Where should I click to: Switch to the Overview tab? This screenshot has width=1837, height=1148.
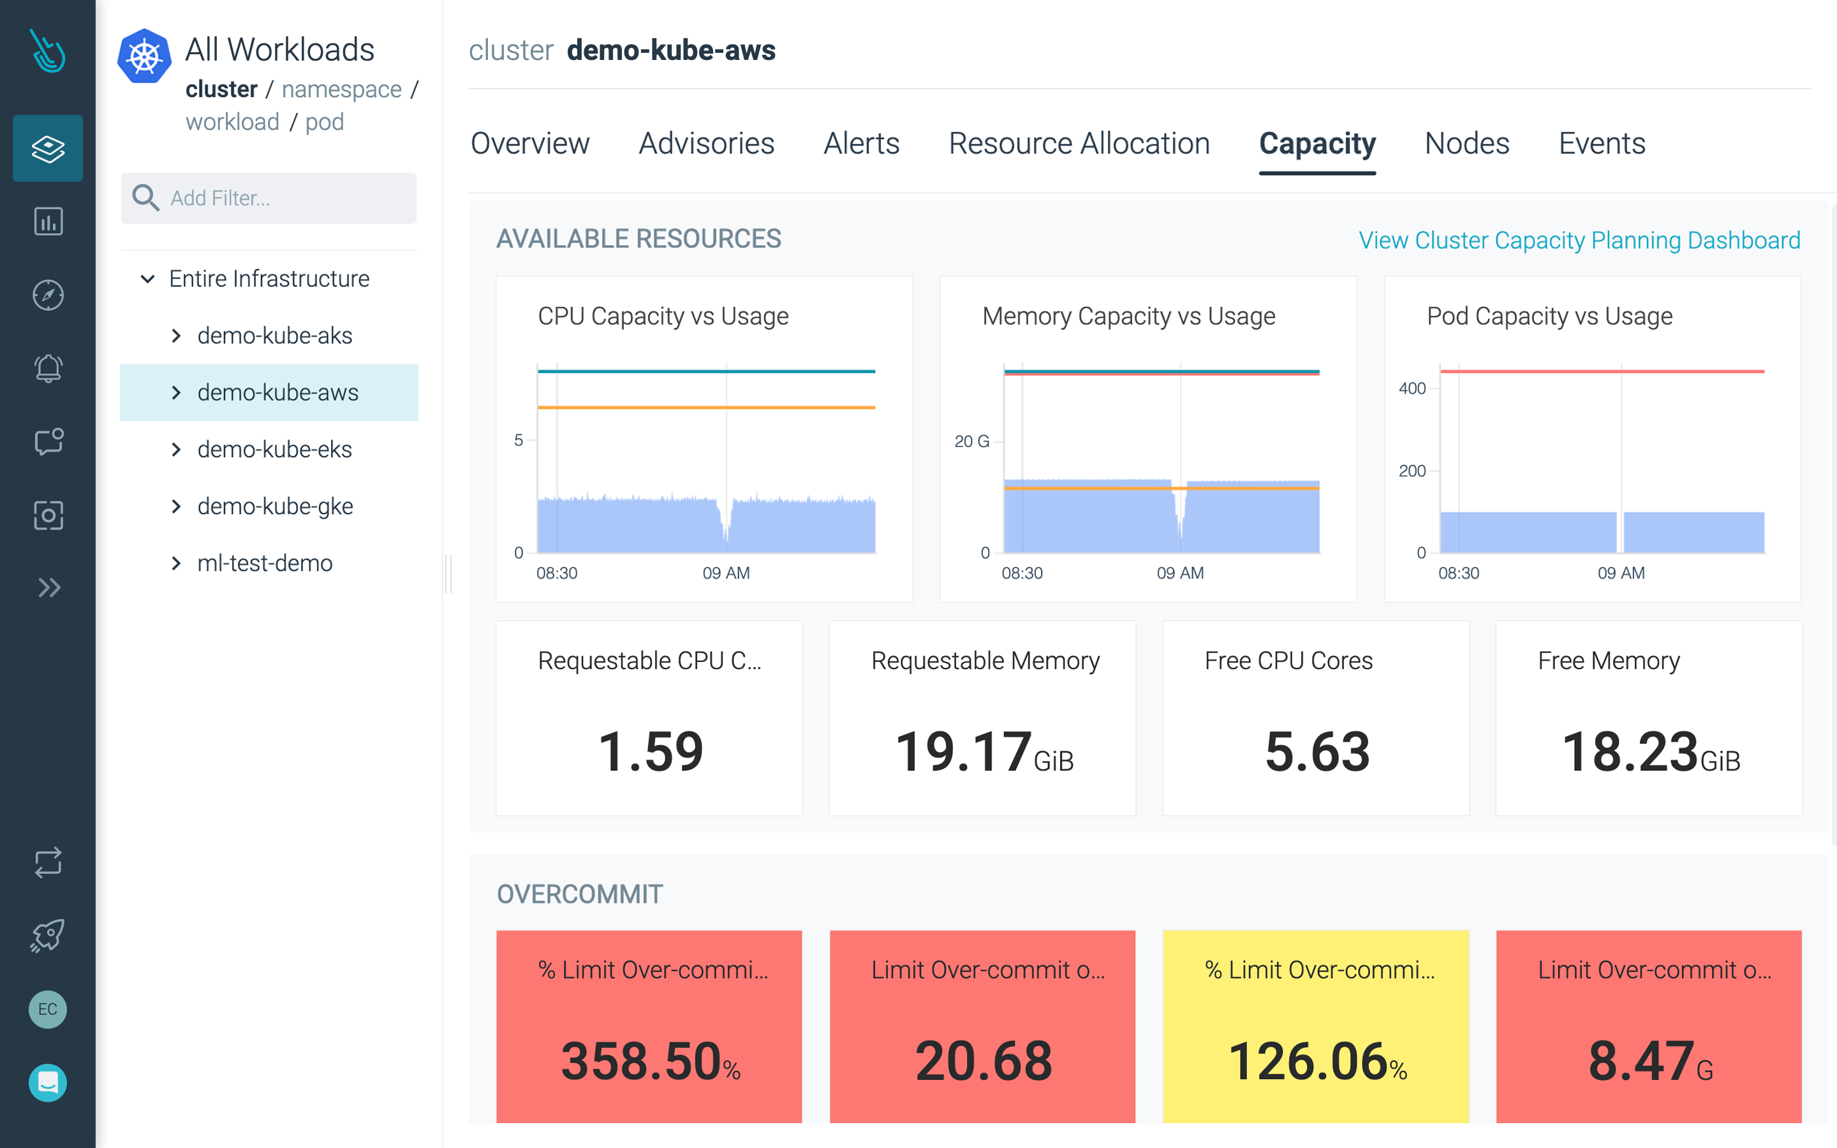[x=530, y=143]
